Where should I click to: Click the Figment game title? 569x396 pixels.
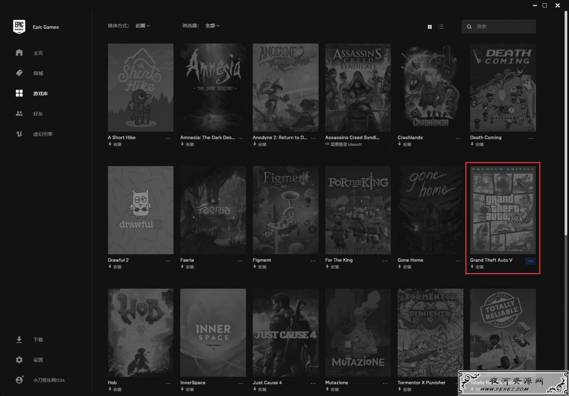tap(262, 260)
